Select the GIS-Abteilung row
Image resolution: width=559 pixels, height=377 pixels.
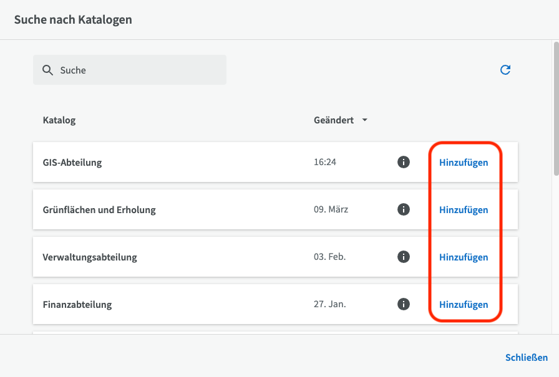click(187, 162)
